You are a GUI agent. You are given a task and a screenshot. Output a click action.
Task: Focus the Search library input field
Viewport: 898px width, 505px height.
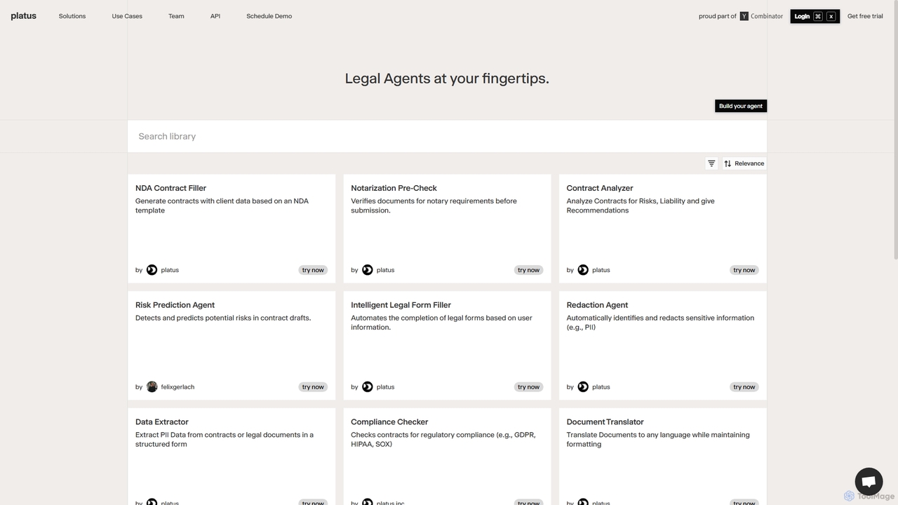point(447,136)
